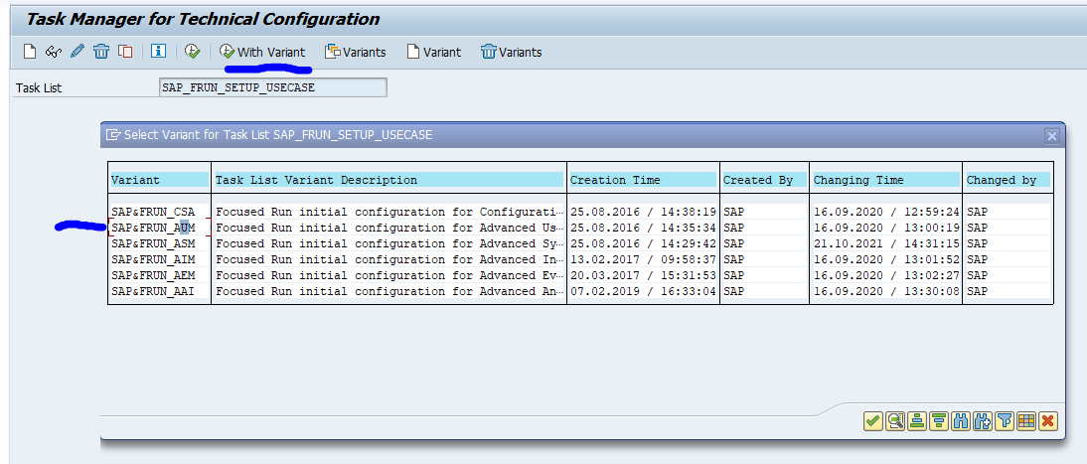Click the Changed by column header

click(x=1008, y=180)
